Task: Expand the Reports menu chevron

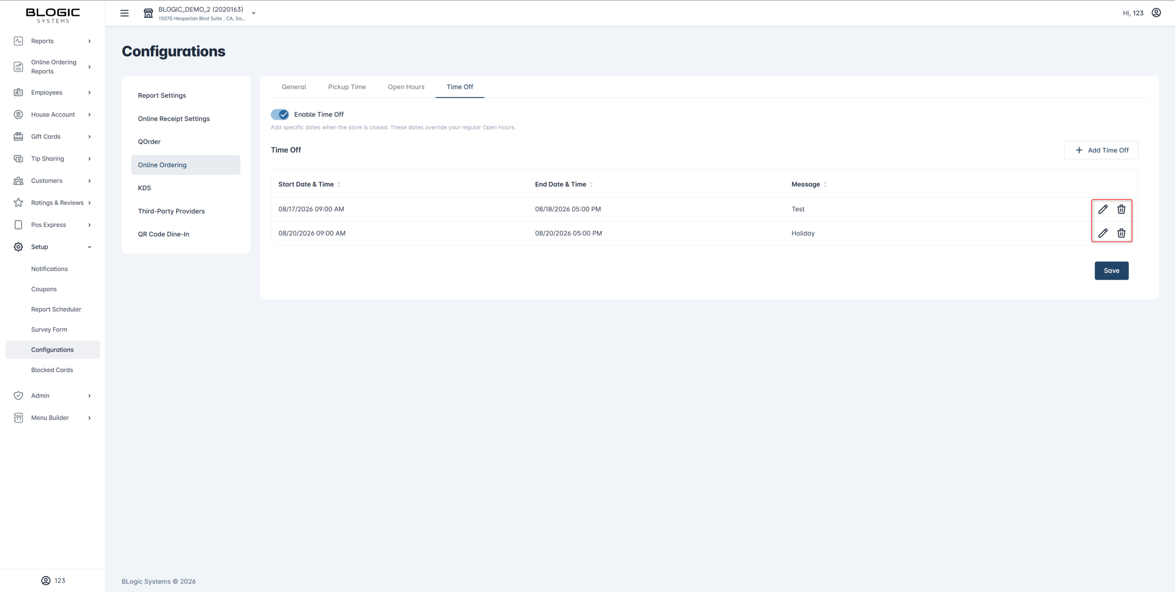Action: pyautogui.click(x=90, y=41)
